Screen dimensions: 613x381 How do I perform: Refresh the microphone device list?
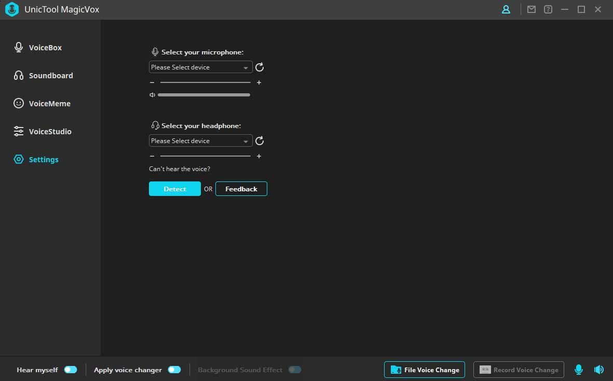[x=260, y=67]
